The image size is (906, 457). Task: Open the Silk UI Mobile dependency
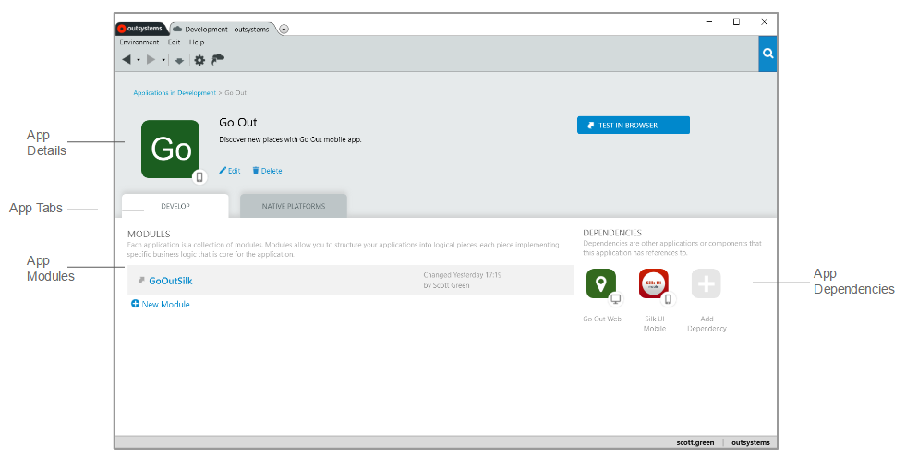click(654, 283)
